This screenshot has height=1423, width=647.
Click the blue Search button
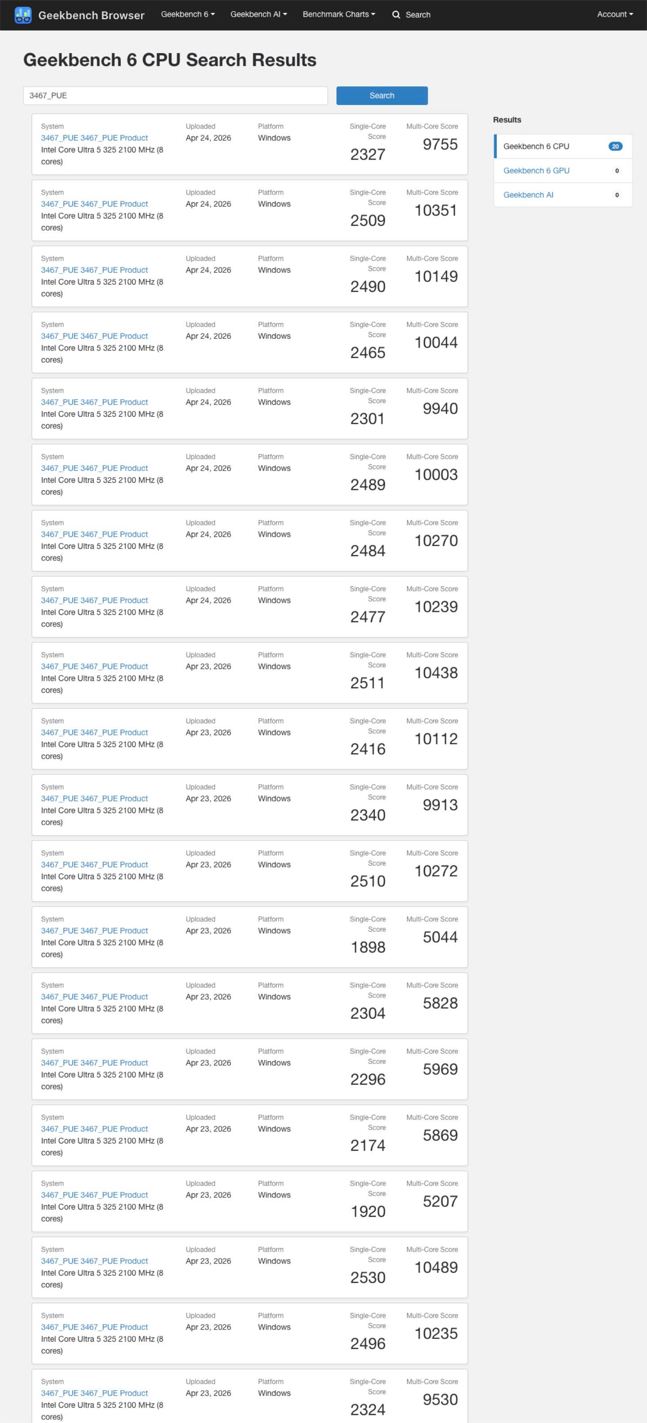coord(381,96)
